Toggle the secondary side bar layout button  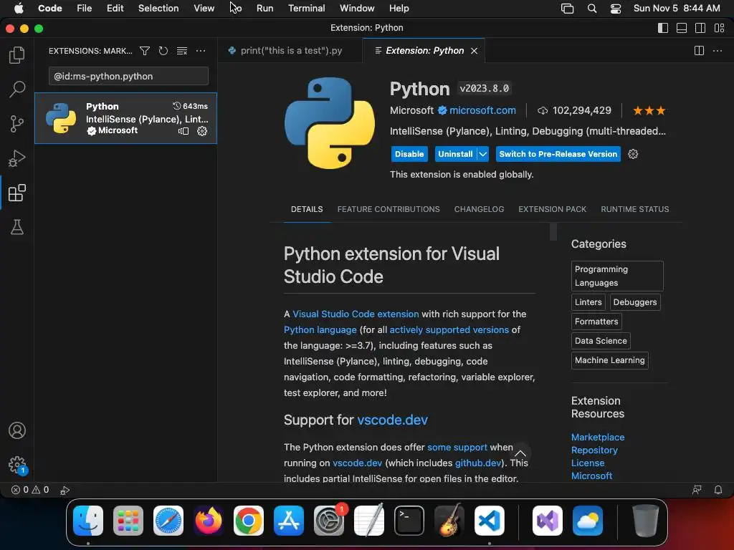(x=700, y=28)
